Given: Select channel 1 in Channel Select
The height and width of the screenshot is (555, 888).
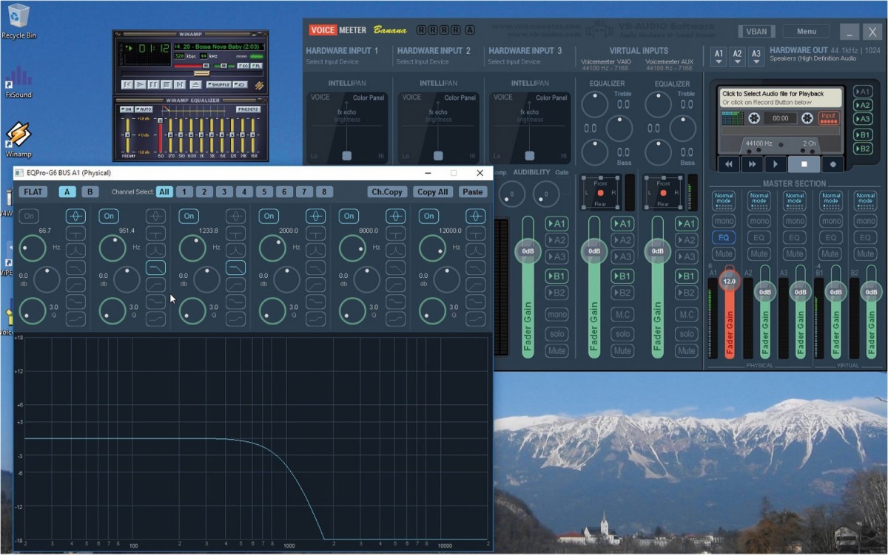Looking at the screenshot, I should 184,192.
